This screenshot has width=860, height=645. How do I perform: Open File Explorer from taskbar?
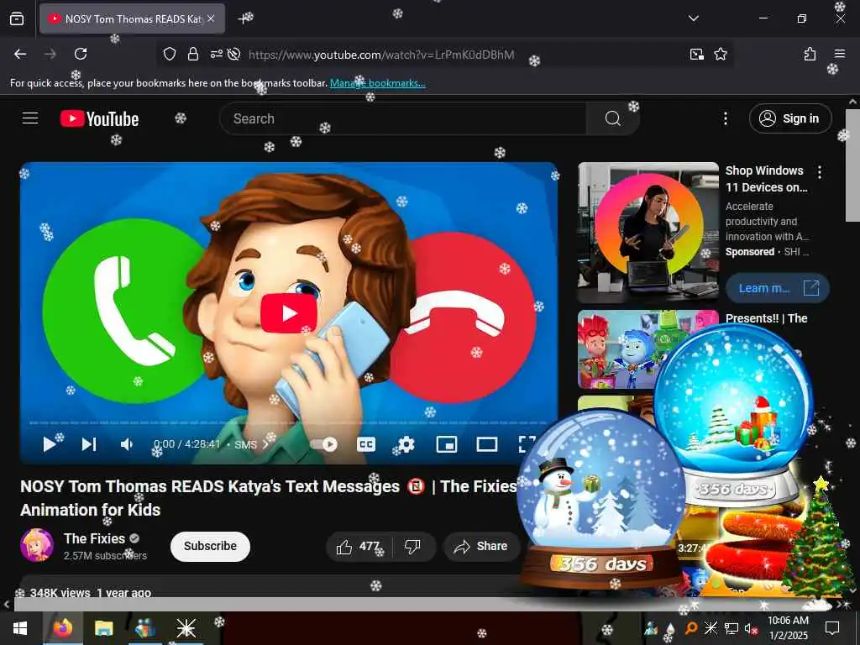[x=103, y=628]
